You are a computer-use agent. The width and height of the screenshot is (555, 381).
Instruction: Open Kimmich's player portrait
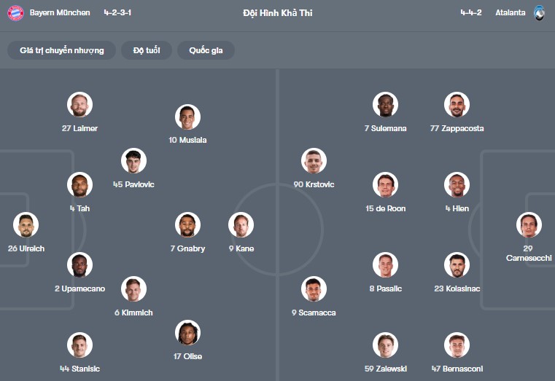tap(133, 289)
